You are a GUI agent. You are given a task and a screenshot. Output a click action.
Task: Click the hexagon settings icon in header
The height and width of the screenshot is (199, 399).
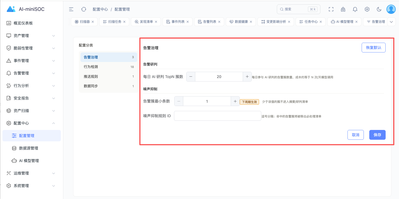tap(367, 9)
